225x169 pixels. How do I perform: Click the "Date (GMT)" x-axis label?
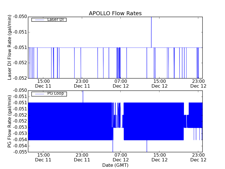[x=115, y=165]
